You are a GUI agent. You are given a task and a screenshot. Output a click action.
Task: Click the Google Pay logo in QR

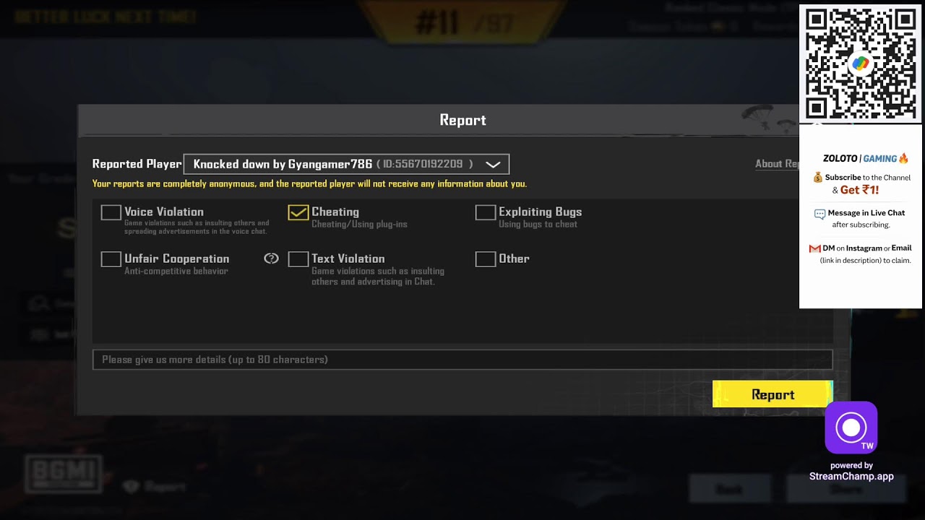pyautogui.click(x=860, y=64)
